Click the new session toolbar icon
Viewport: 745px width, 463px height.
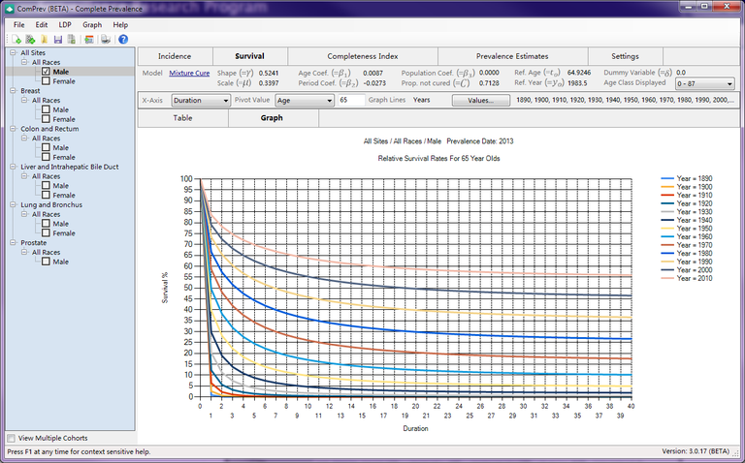(17, 39)
